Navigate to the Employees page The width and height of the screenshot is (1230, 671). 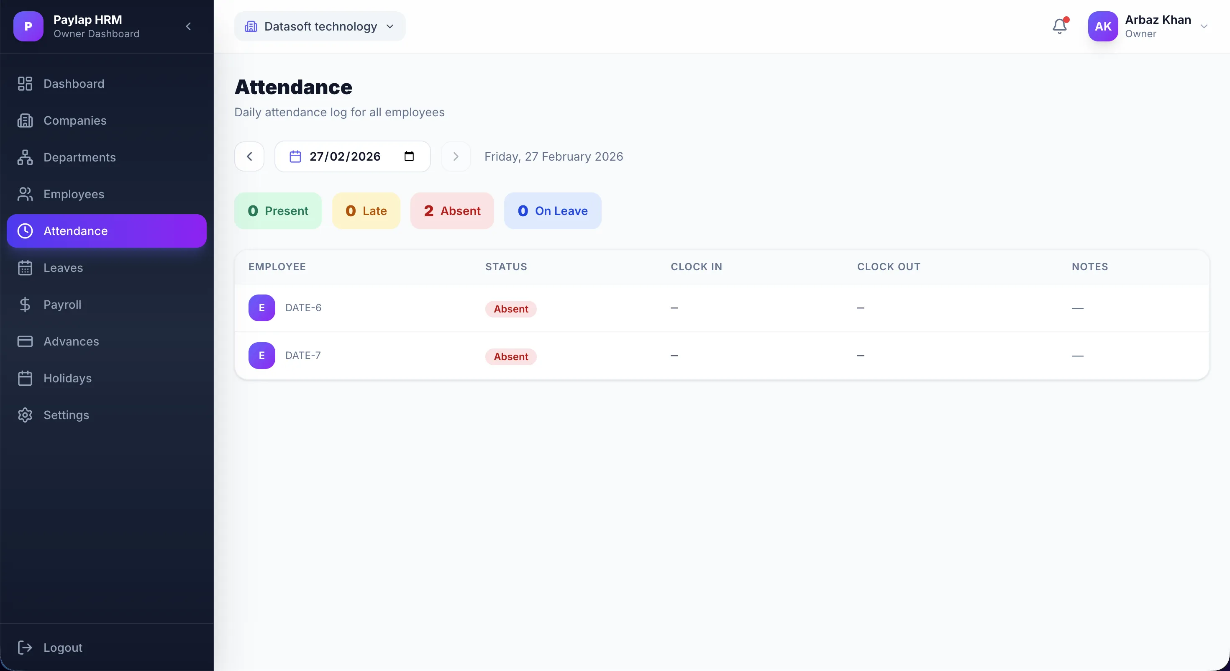click(74, 194)
